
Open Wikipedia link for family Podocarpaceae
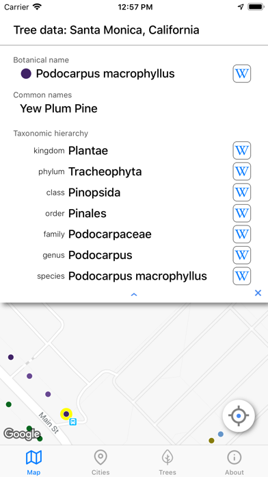coord(241,234)
